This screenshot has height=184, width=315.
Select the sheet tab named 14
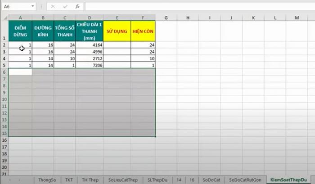click(179, 179)
